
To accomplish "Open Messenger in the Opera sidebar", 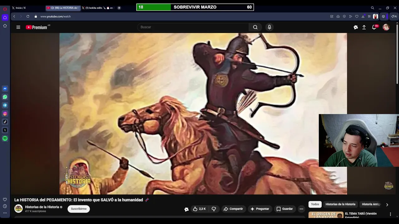I will coord(5,89).
